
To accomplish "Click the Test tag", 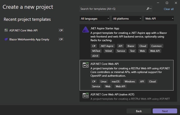I will (132, 51).
